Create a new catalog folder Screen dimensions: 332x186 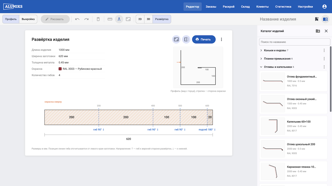318,31
